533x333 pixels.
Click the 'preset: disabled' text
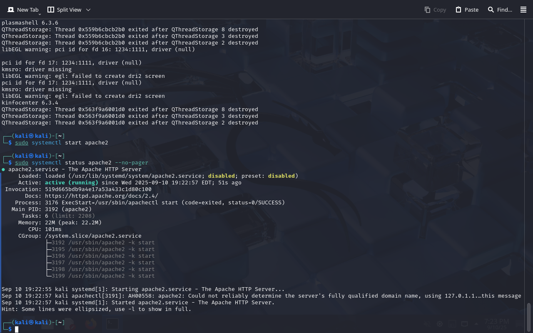point(268,176)
